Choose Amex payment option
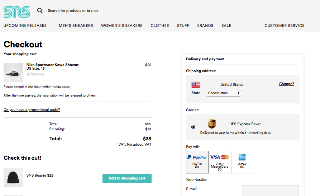 click(x=242, y=162)
